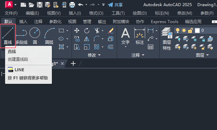Expand the rectangle tool dropdown arrow

[x=67, y=31]
